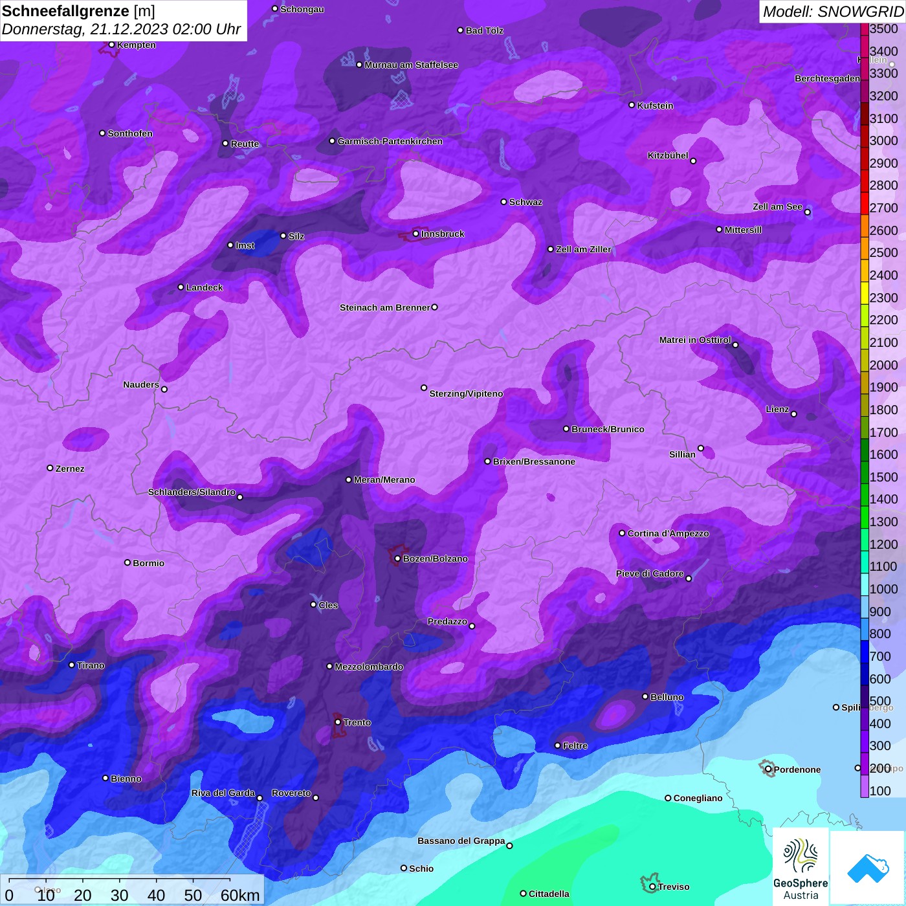Screen dimensions: 906x906
Task: Click the Conegliano label
Action: click(x=698, y=798)
